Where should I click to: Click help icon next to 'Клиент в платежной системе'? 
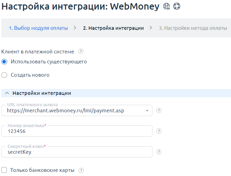(81, 52)
